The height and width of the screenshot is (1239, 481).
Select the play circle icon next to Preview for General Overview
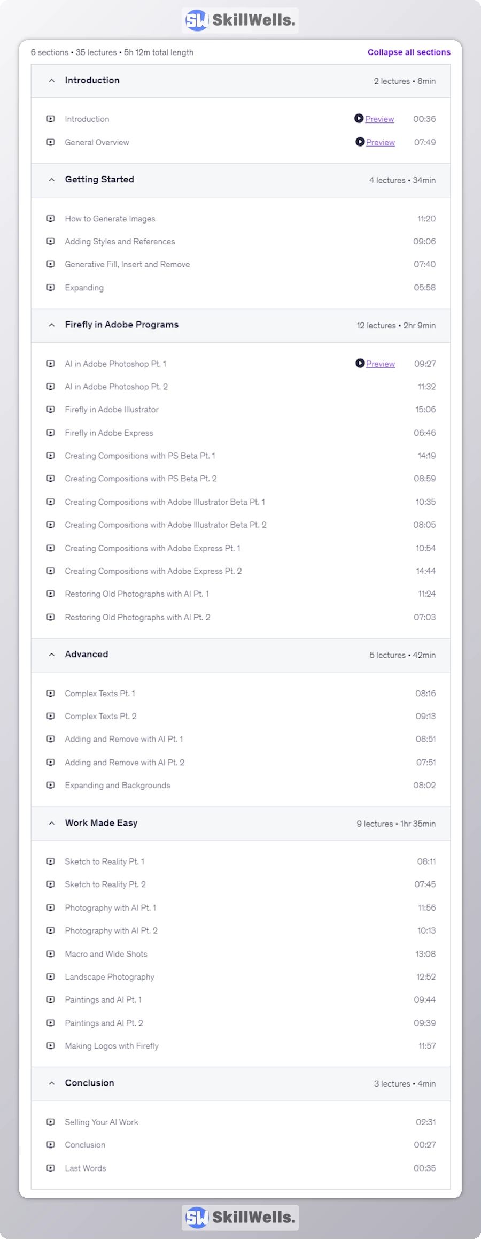click(359, 142)
